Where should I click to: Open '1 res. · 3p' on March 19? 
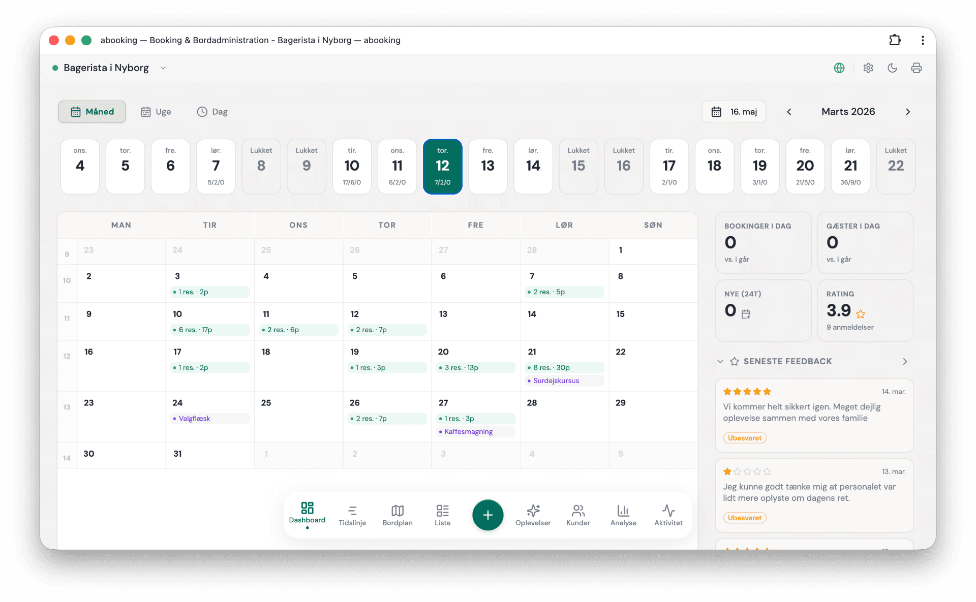tap(387, 367)
